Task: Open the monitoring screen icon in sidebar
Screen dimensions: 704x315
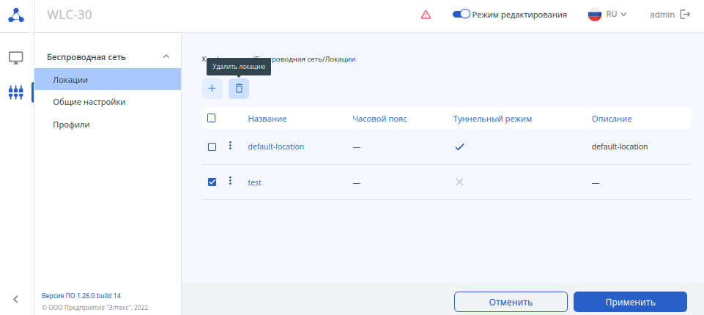Action: tap(16, 57)
